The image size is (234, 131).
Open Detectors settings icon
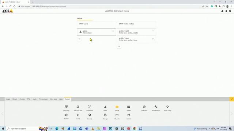[x=144, y=108]
